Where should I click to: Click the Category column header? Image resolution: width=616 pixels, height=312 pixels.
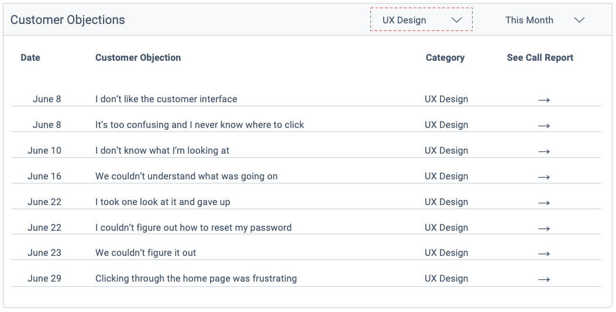point(445,57)
